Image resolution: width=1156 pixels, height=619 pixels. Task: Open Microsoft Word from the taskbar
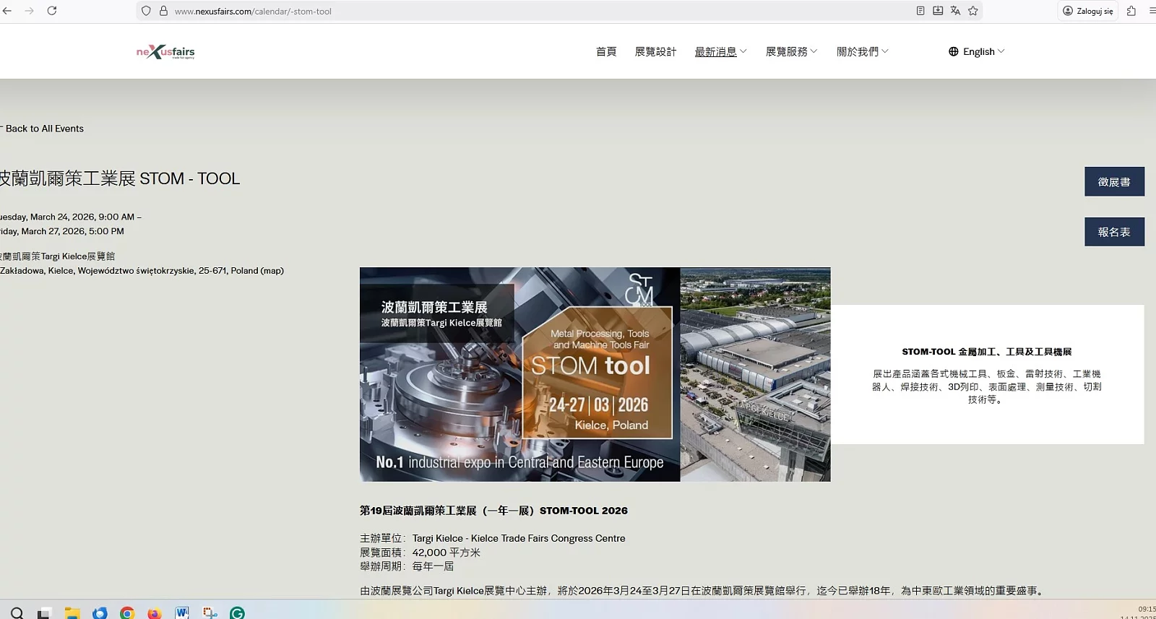pyautogui.click(x=182, y=612)
